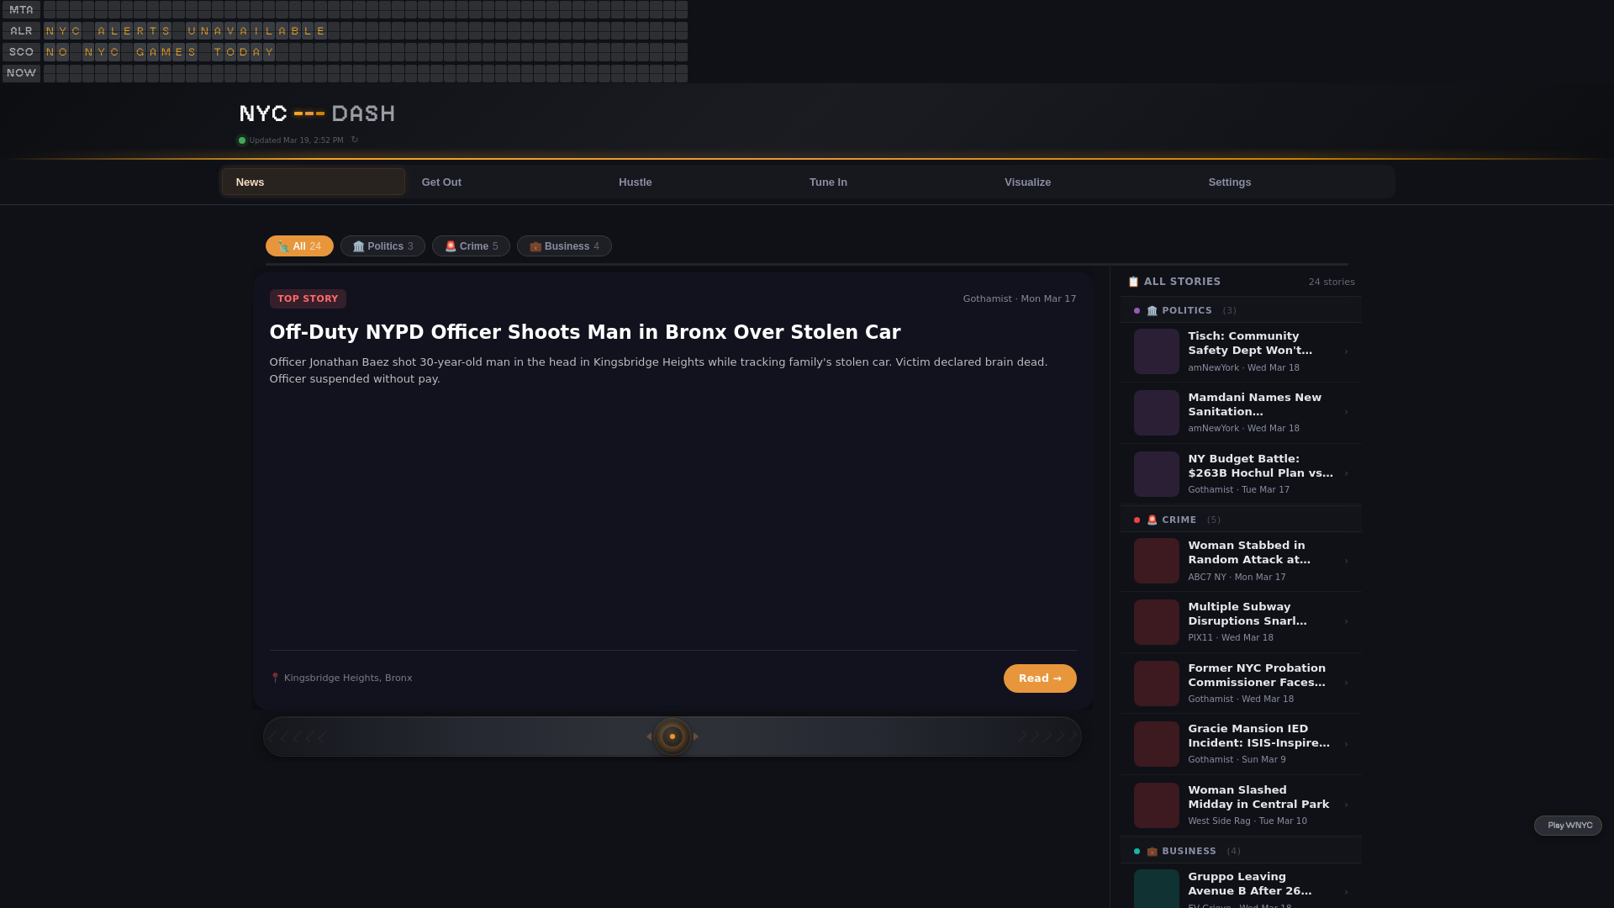Select the Crime filter chip
The height and width of the screenshot is (908, 1614).
(471, 246)
